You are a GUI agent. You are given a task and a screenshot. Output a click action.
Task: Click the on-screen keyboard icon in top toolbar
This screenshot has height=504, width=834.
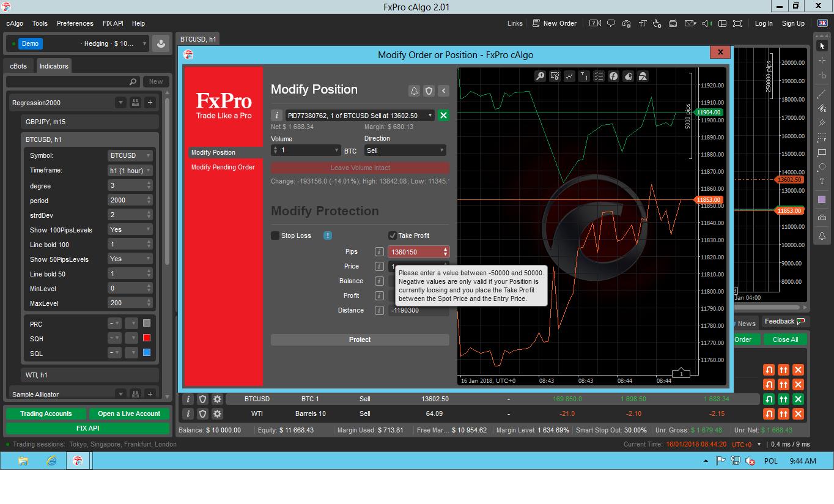[673, 23]
